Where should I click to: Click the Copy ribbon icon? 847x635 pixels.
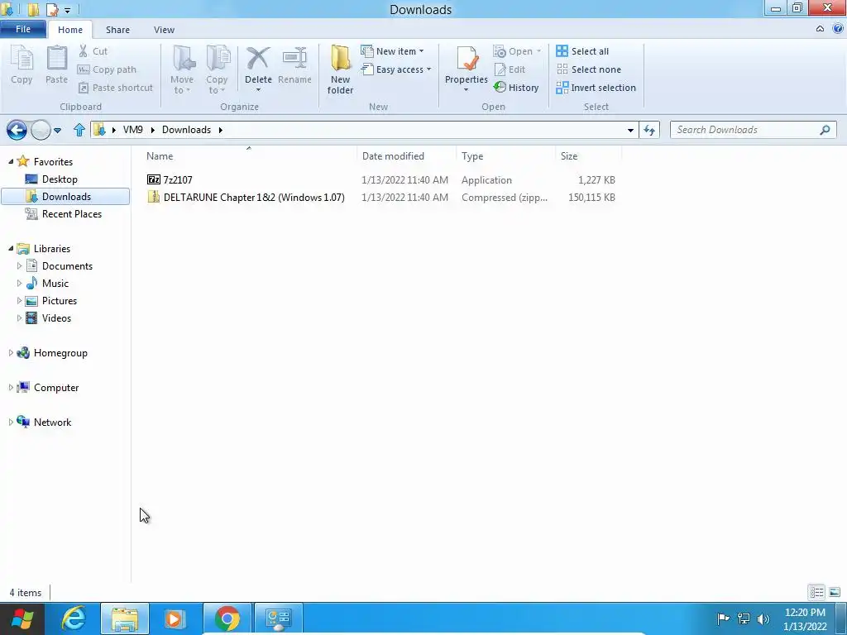click(22, 64)
